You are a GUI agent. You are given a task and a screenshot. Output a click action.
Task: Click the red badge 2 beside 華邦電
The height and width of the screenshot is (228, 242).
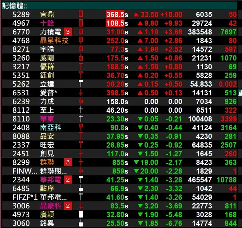68,180
